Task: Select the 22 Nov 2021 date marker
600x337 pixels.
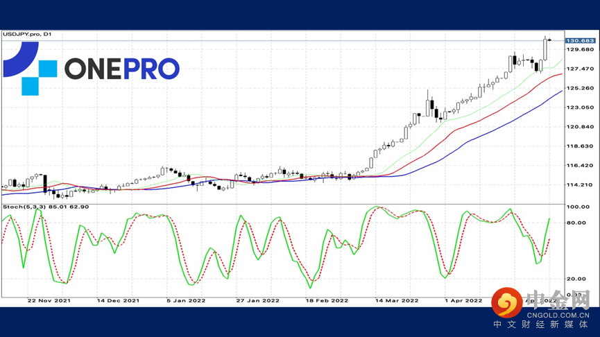Action: click(49, 301)
